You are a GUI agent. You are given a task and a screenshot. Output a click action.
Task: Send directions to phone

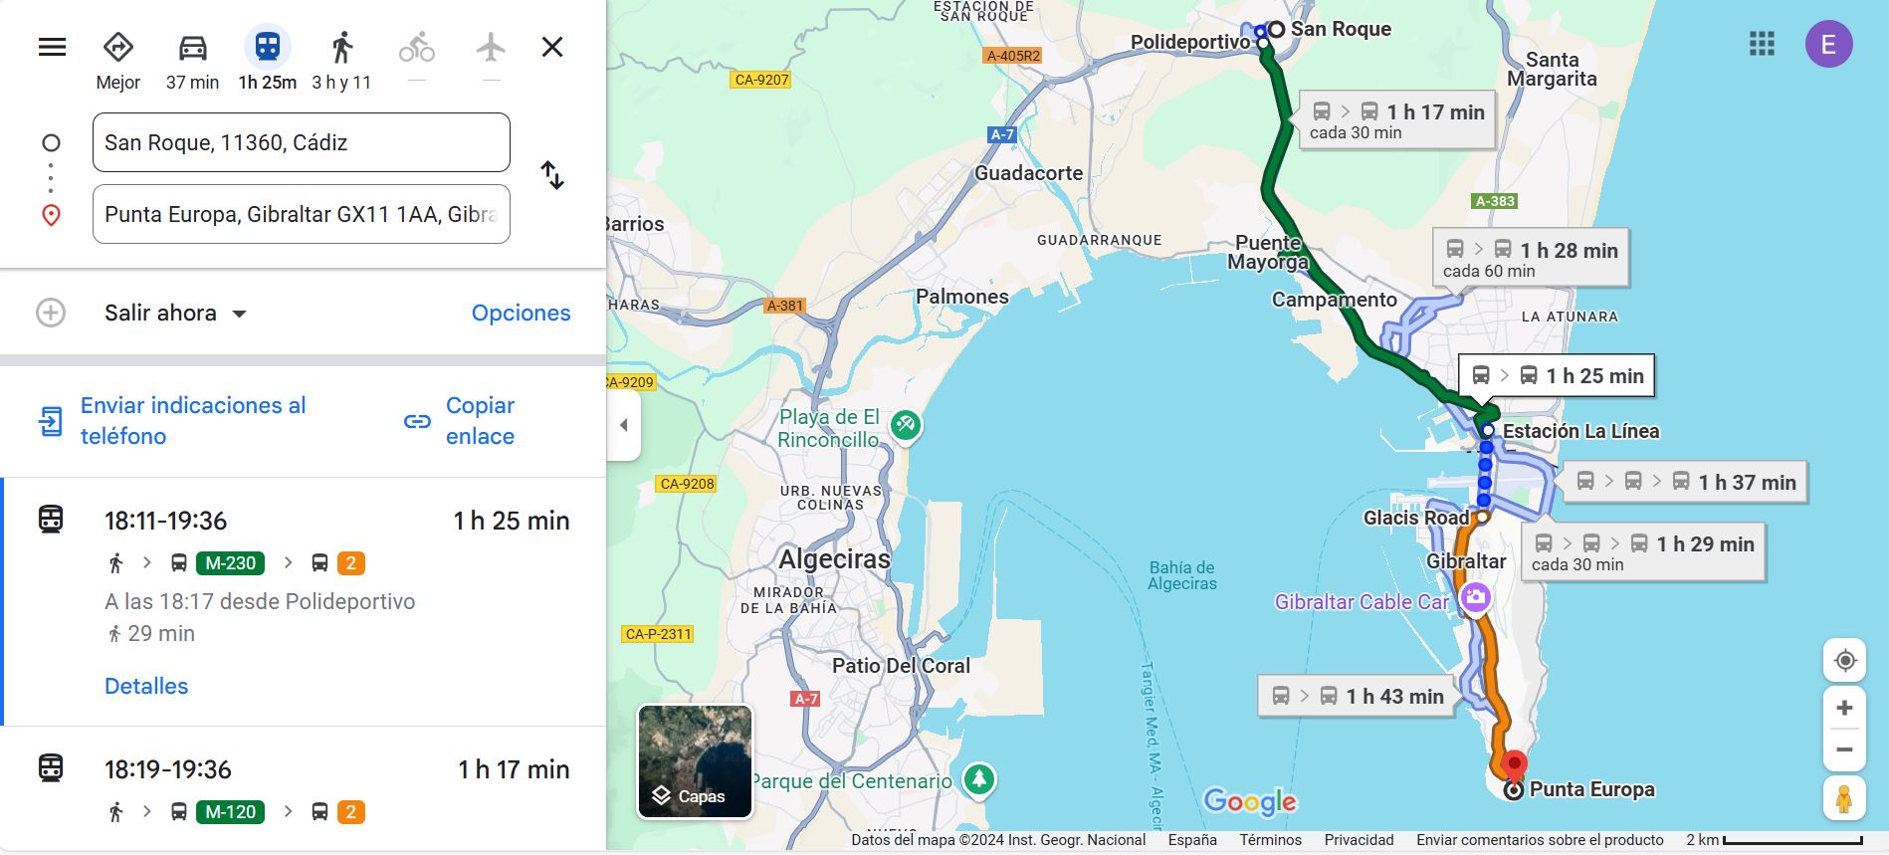[192, 421]
